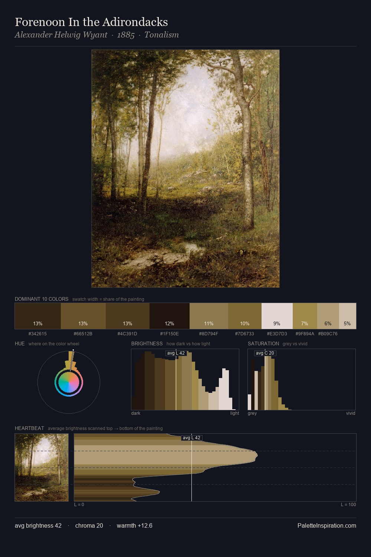This screenshot has width=371, height=557.
Task: Click the brightness histogram chart
Action: point(185,380)
